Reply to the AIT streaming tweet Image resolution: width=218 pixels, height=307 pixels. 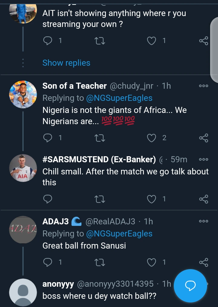tap(48, 41)
